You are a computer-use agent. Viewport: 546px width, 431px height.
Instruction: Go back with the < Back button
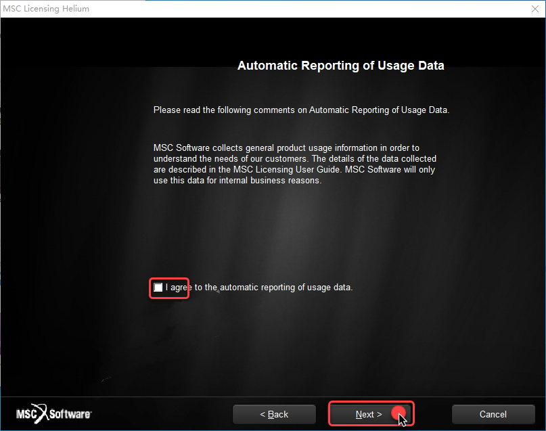pos(274,414)
